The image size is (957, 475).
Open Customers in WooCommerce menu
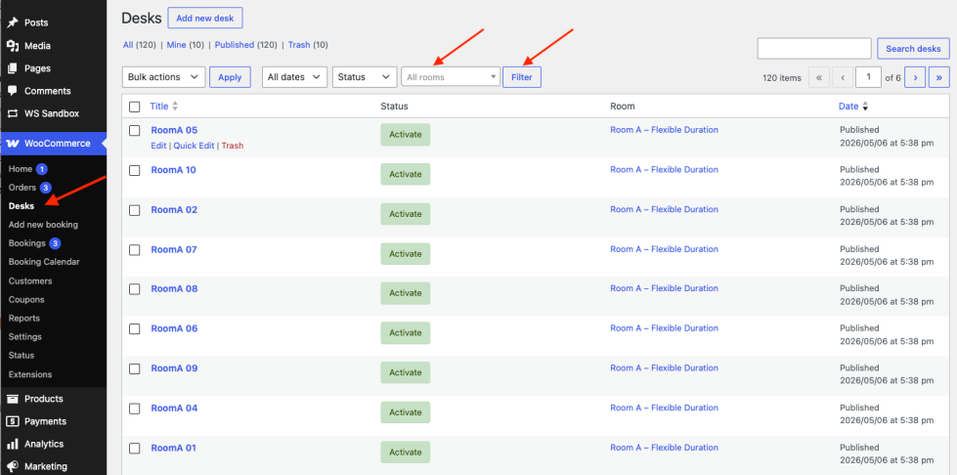pyautogui.click(x=30, y=281)
